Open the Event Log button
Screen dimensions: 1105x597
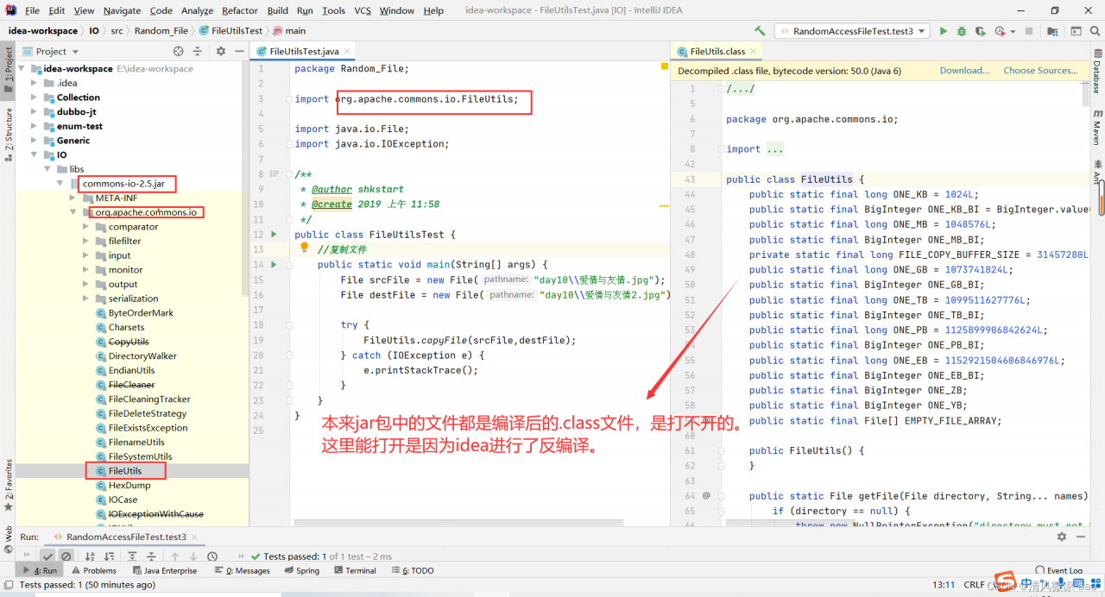(1059, 570)
